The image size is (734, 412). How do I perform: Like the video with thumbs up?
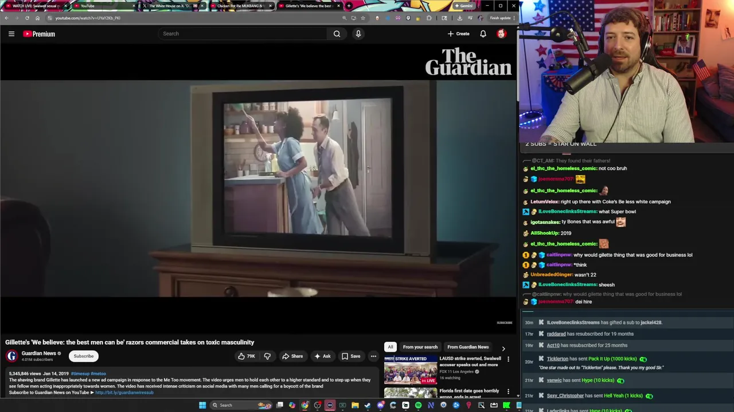click(247, 356)
